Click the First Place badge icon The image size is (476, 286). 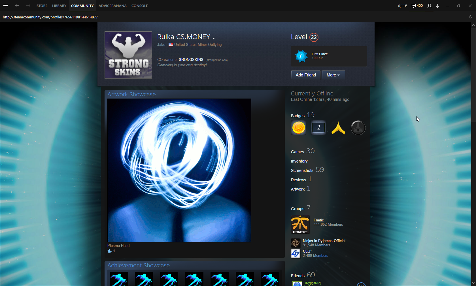coord(301,56)
